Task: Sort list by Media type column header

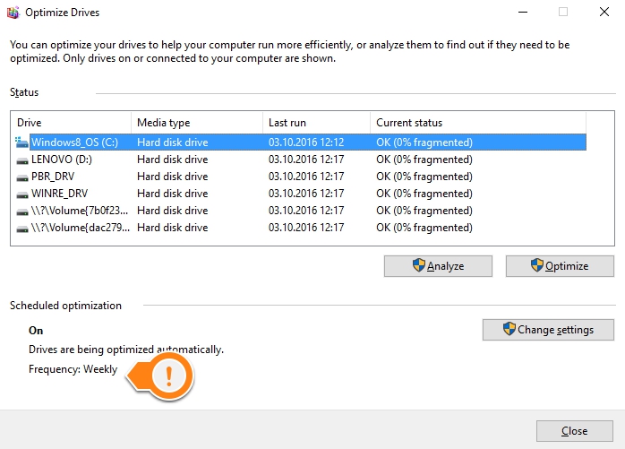Action: (196, 123)
